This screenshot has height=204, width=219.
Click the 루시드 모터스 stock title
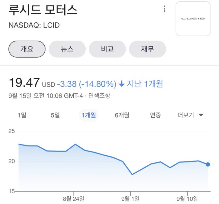43,10
